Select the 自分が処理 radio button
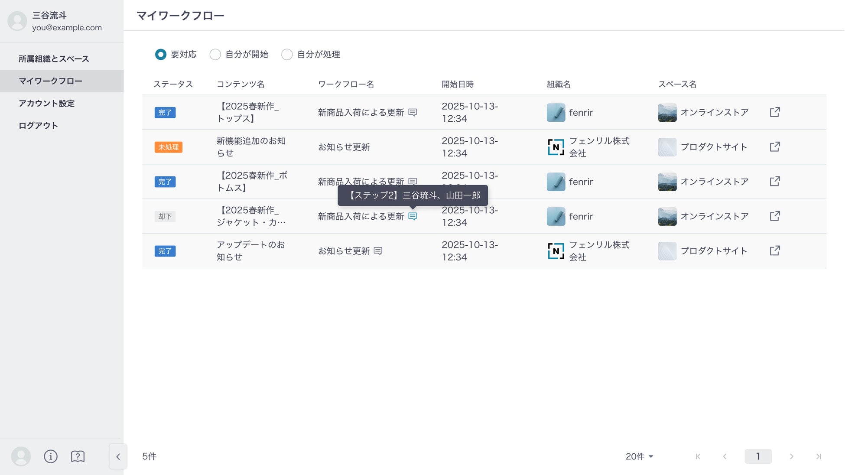845x475 pixels. [287, 55]
